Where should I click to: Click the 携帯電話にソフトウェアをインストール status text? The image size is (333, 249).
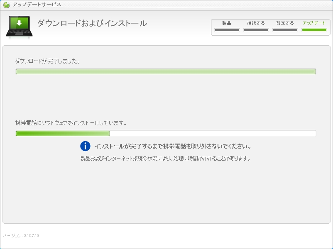pyautogui.click(x=71, y=123)
